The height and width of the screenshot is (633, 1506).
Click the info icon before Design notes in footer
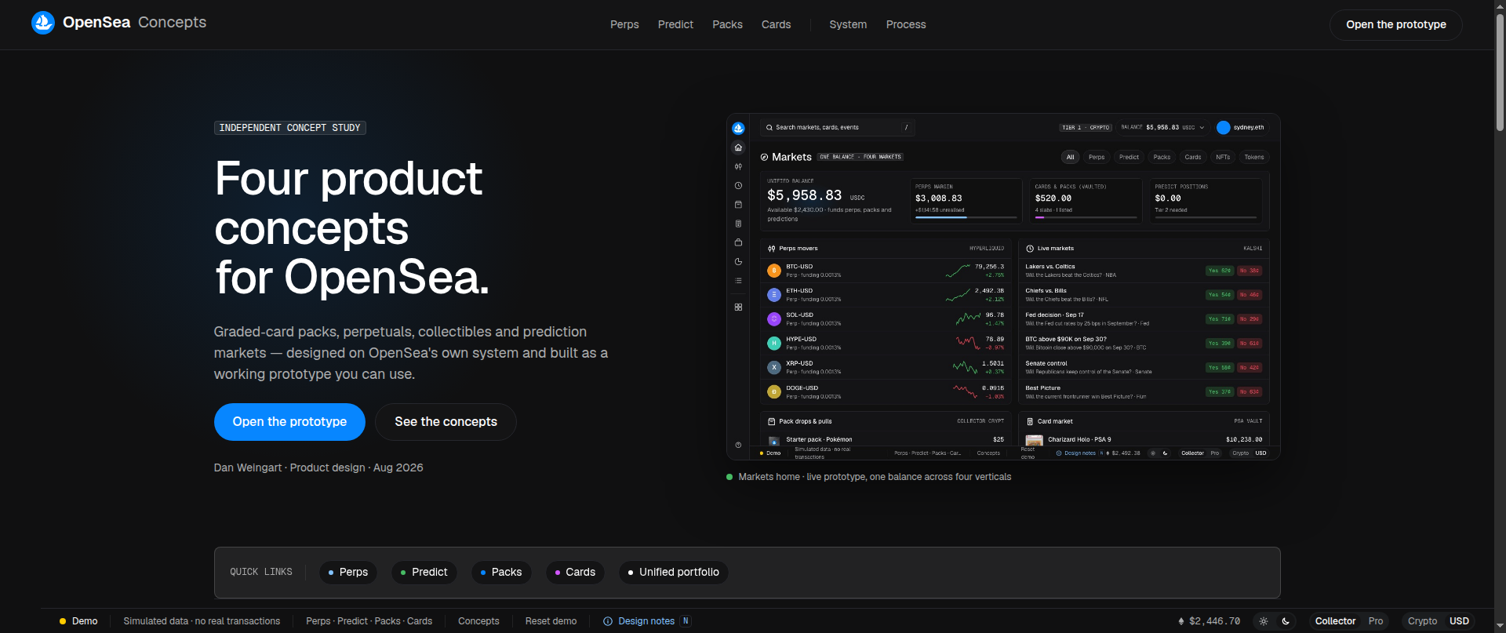pos(608,621)
